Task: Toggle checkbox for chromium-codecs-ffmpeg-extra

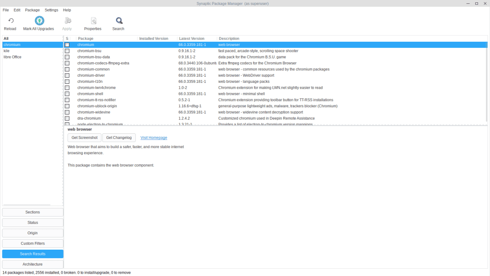Action: pos(67,63)
